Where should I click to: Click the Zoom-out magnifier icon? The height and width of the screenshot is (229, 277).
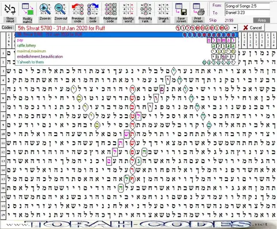pyautogui.click(x=61, y=9)
